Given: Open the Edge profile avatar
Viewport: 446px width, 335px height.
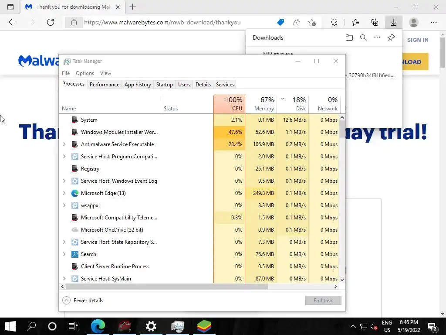Looking at the screenshot, I should coord(414,22).
